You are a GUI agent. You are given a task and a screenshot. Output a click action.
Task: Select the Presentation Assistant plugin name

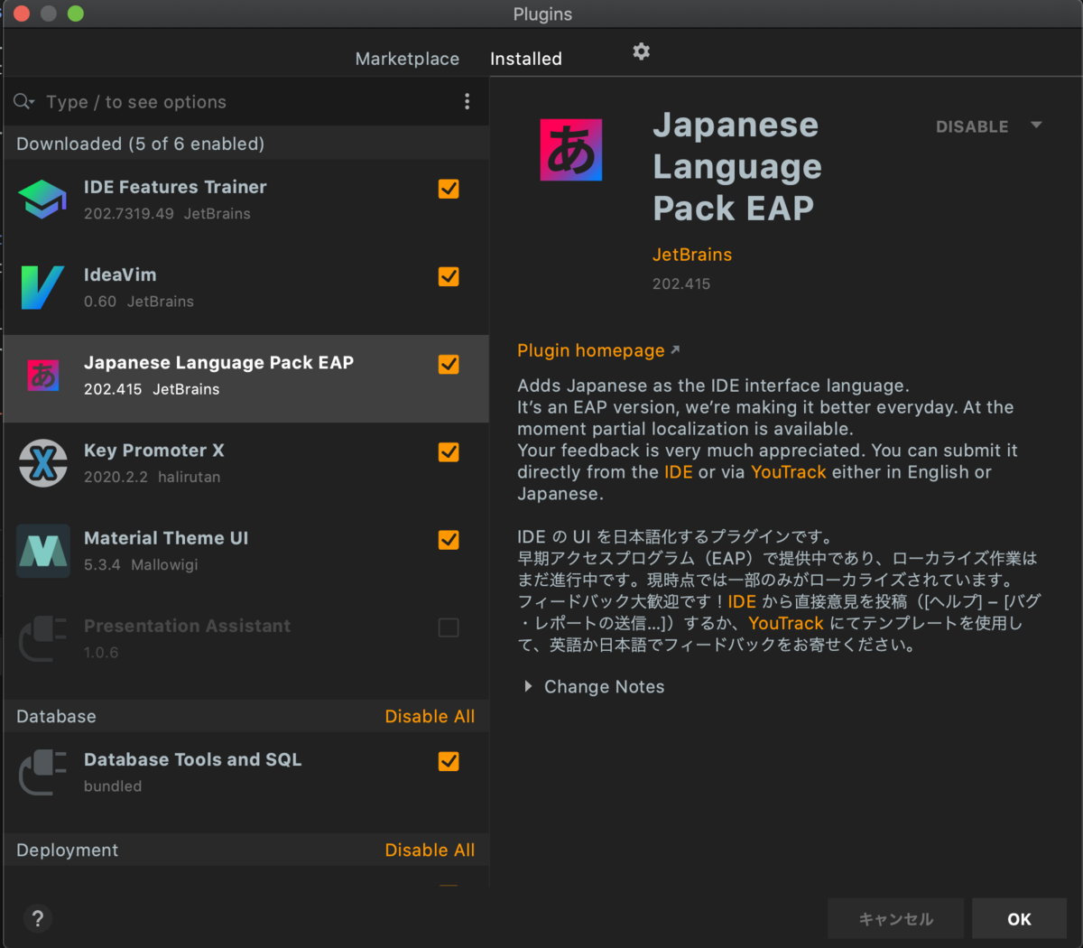pos(187,626)
